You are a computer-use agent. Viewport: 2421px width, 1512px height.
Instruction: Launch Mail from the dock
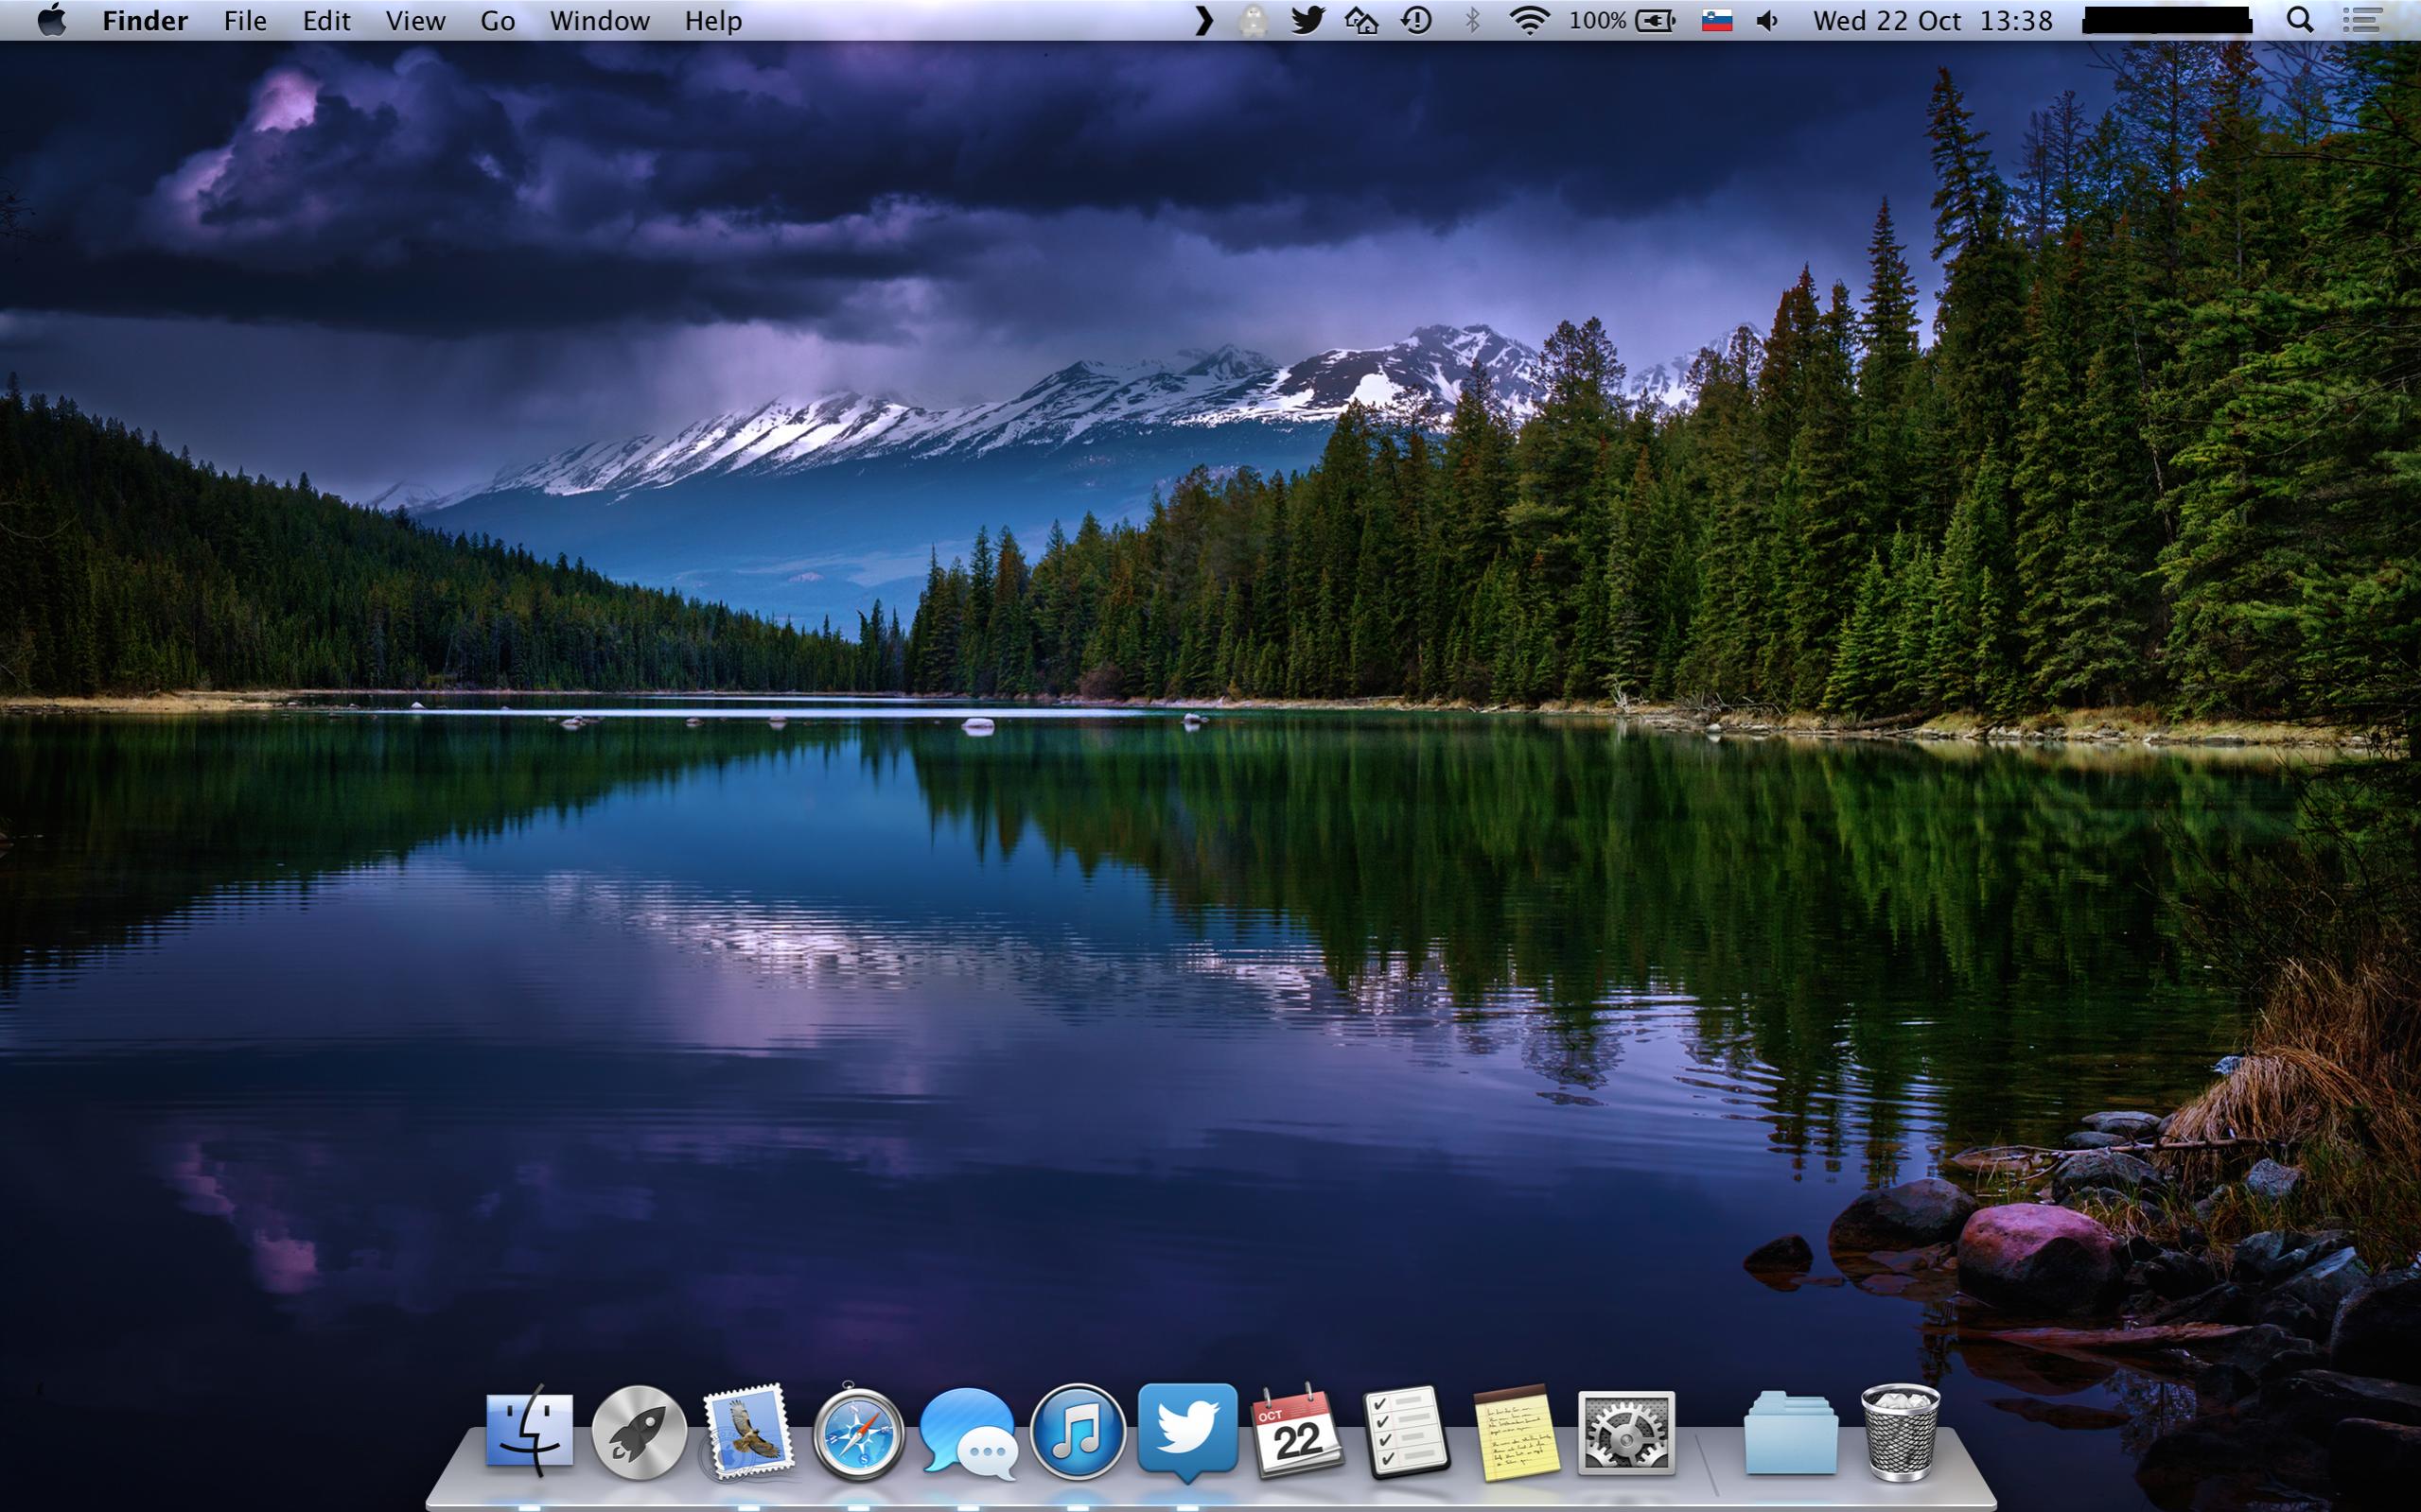point(747,1432)
